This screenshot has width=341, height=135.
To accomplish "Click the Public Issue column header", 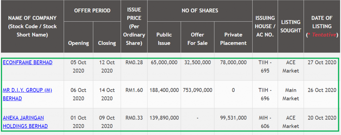I will [x=164, y=39].
